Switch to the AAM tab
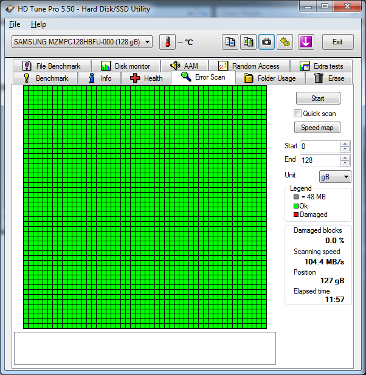This screenshot has width=366, height=375. pyautogui.click(x=184, y=66)
